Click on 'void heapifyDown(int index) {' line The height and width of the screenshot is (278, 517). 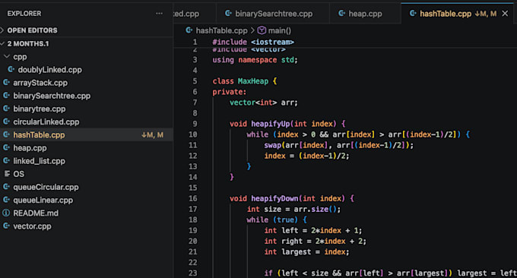coord(292,198)
